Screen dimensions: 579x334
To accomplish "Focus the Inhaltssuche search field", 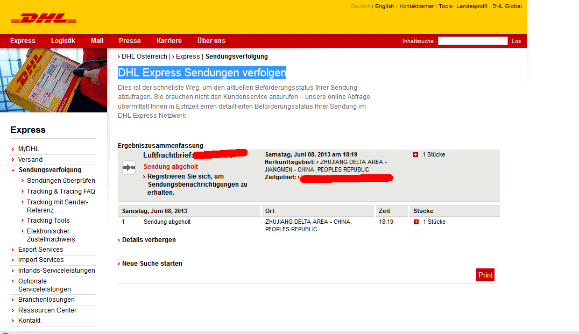I will (472, 41).
